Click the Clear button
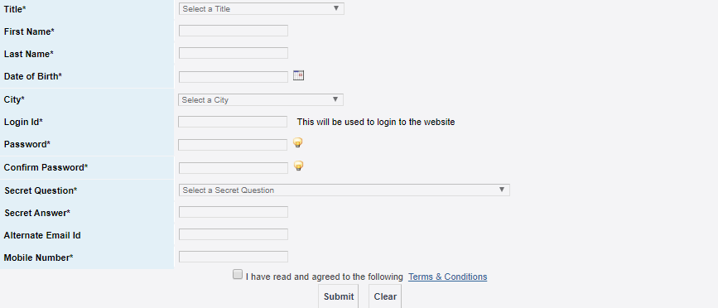The height and width of the screenshot is (308, 718). (385, 296)
